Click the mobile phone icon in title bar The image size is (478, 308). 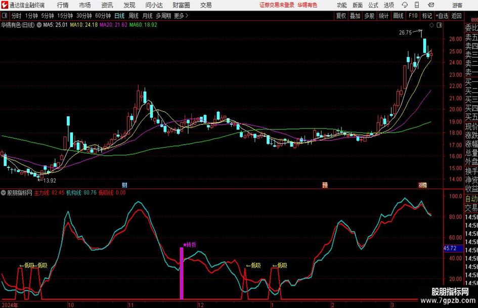417,5
